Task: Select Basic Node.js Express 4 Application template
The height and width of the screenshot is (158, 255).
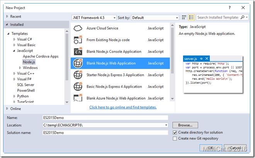Action: point(120,86)
